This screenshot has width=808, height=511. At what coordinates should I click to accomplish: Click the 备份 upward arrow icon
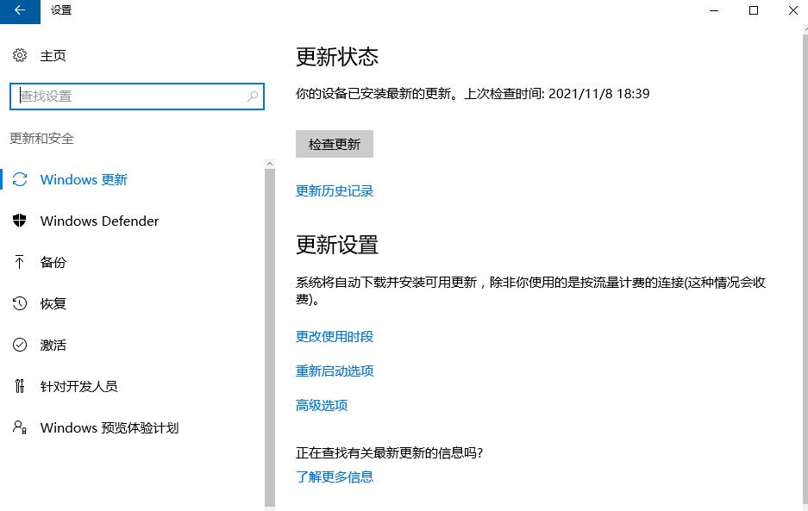(20, 262)
